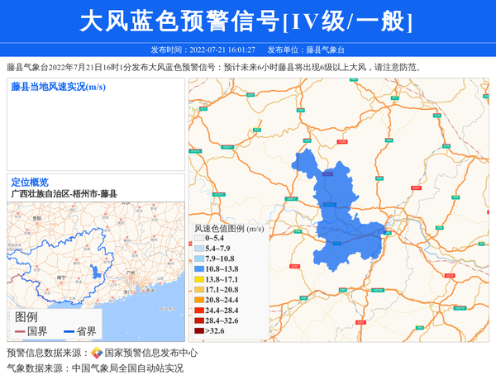The width and height of the screenshot is (496, 389).
Task: Click the yellow 13.8~17.1 legend swatch
Action: tap(199, 279)
